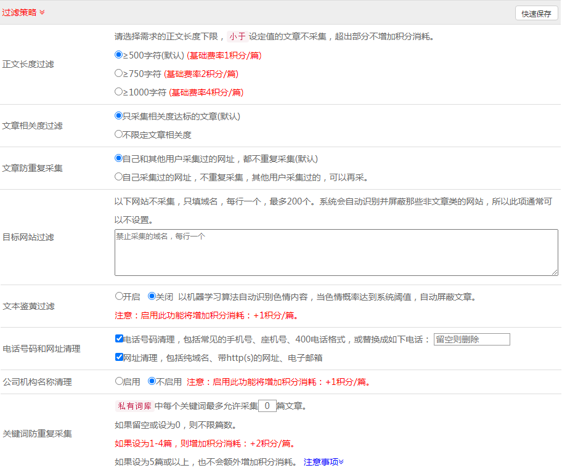Choose 不限定文章相关度 radio option
The image size is (562, 473).
point(119,134)
